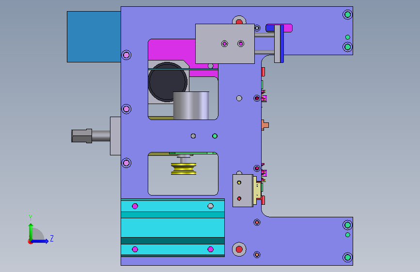Select green hole in top-right corner
The width and height of the screenshot is (420, 272).
[x=347, y=15]
